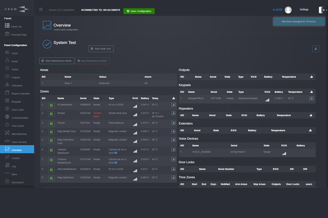Open the Zones sidebar item
328x218 pixels.
[15, 69]
